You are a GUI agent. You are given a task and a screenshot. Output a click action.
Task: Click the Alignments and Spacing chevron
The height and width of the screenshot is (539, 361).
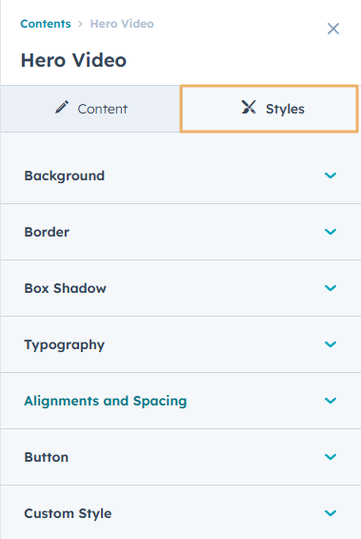click(x=331, y=401)
